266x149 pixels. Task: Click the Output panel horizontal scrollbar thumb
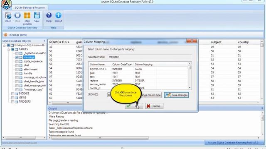pyautogui.click(x=100, y=138)
